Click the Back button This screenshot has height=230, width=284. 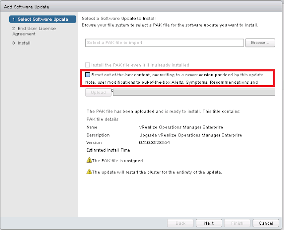pyautogui.click(x=180, y=223)
